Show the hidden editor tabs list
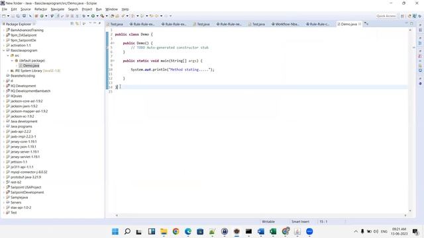 click(x=366, y=24)
